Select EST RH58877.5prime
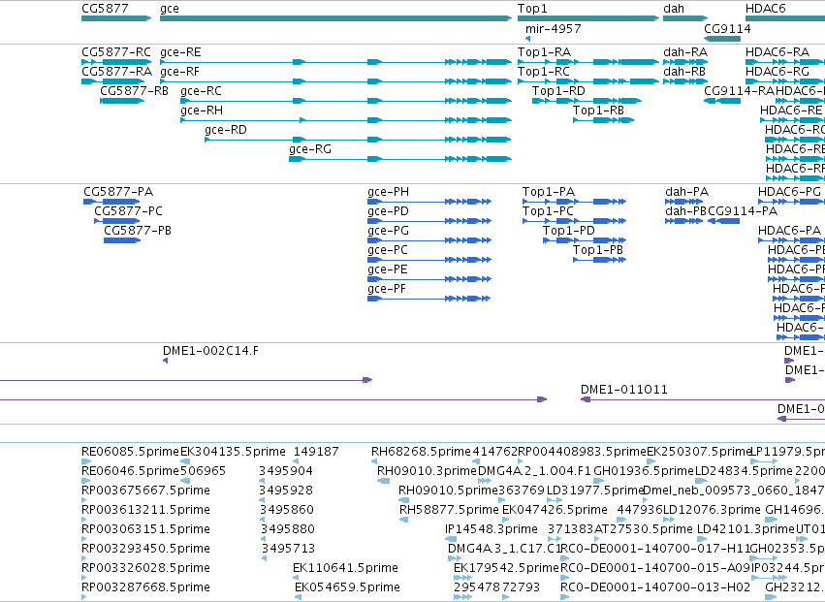The height and width of the screenshot is (602, 825). click(x=449, y=511)
